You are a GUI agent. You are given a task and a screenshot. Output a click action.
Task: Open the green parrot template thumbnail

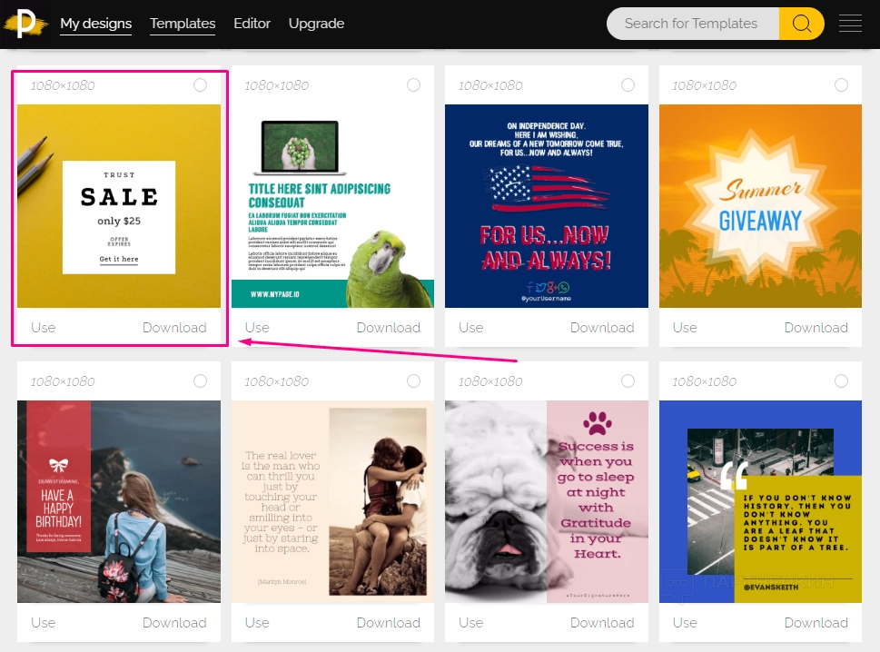pos(332,206)
